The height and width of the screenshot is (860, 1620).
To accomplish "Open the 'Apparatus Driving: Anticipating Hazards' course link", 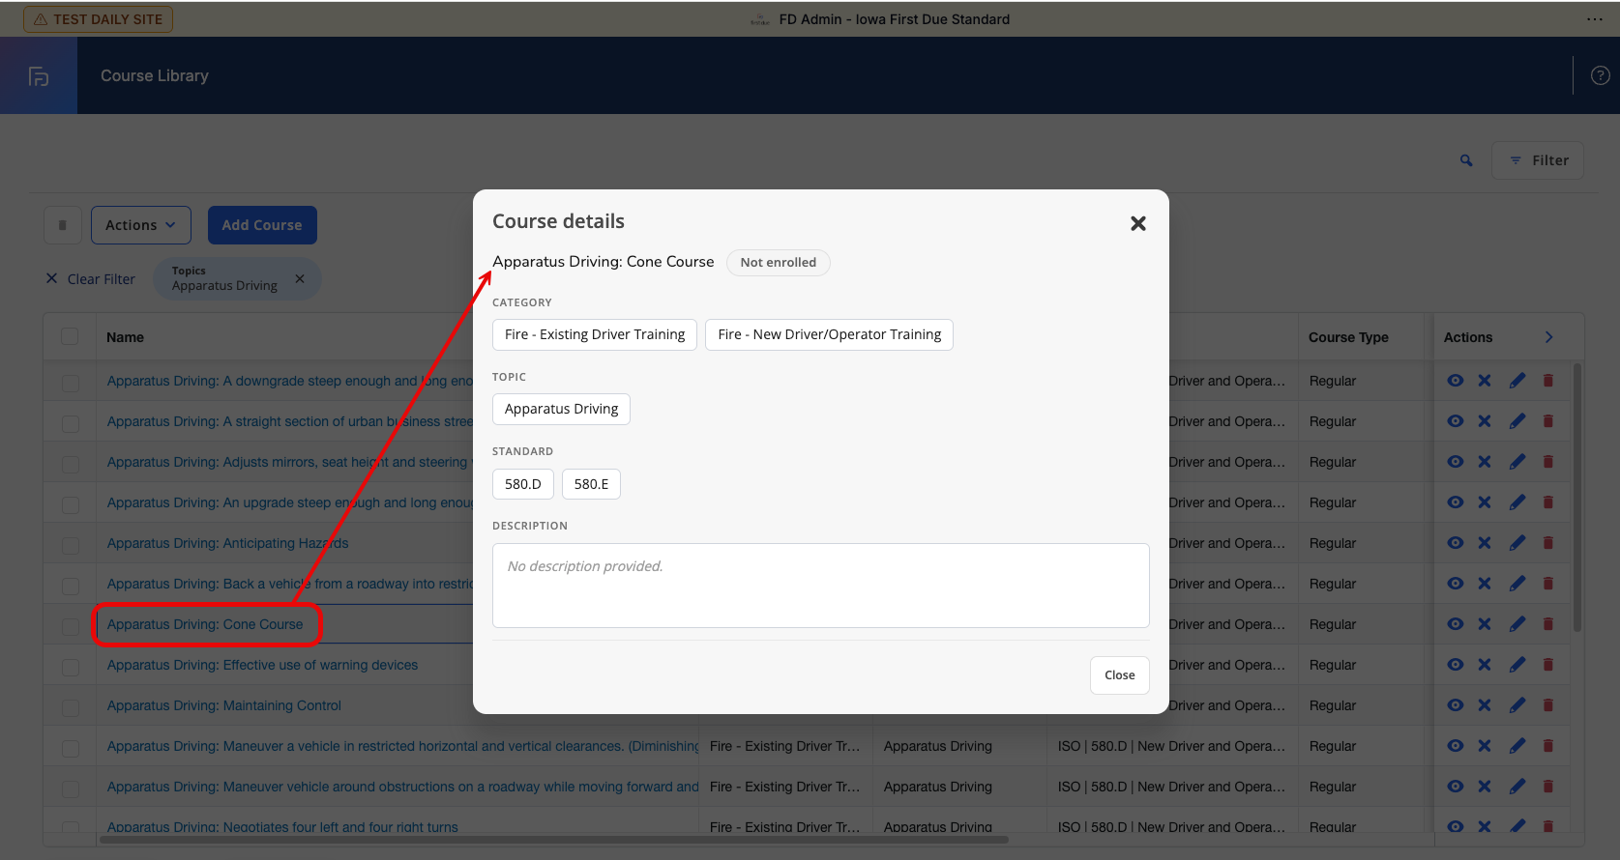I will (227, 543).
